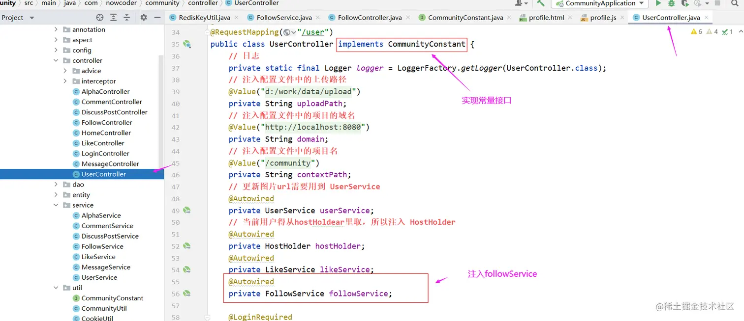Screen dimensions: 744x321
Task: Click nowcoder in breadcrumb path
Action: [x=121, y=3]
